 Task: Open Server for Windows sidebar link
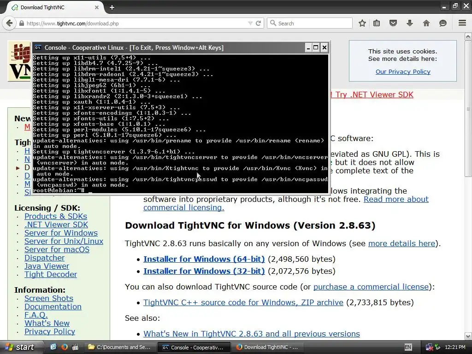click(61, 233)
